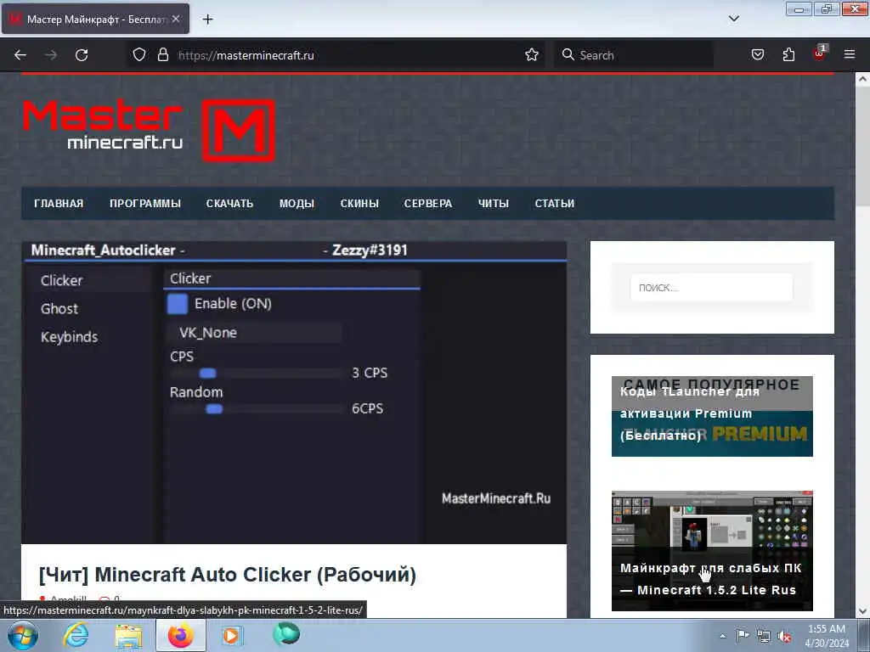Open the Minecraft Auto Clicker article title
Screen dimensions: 870x652
[x=228, y=575]
